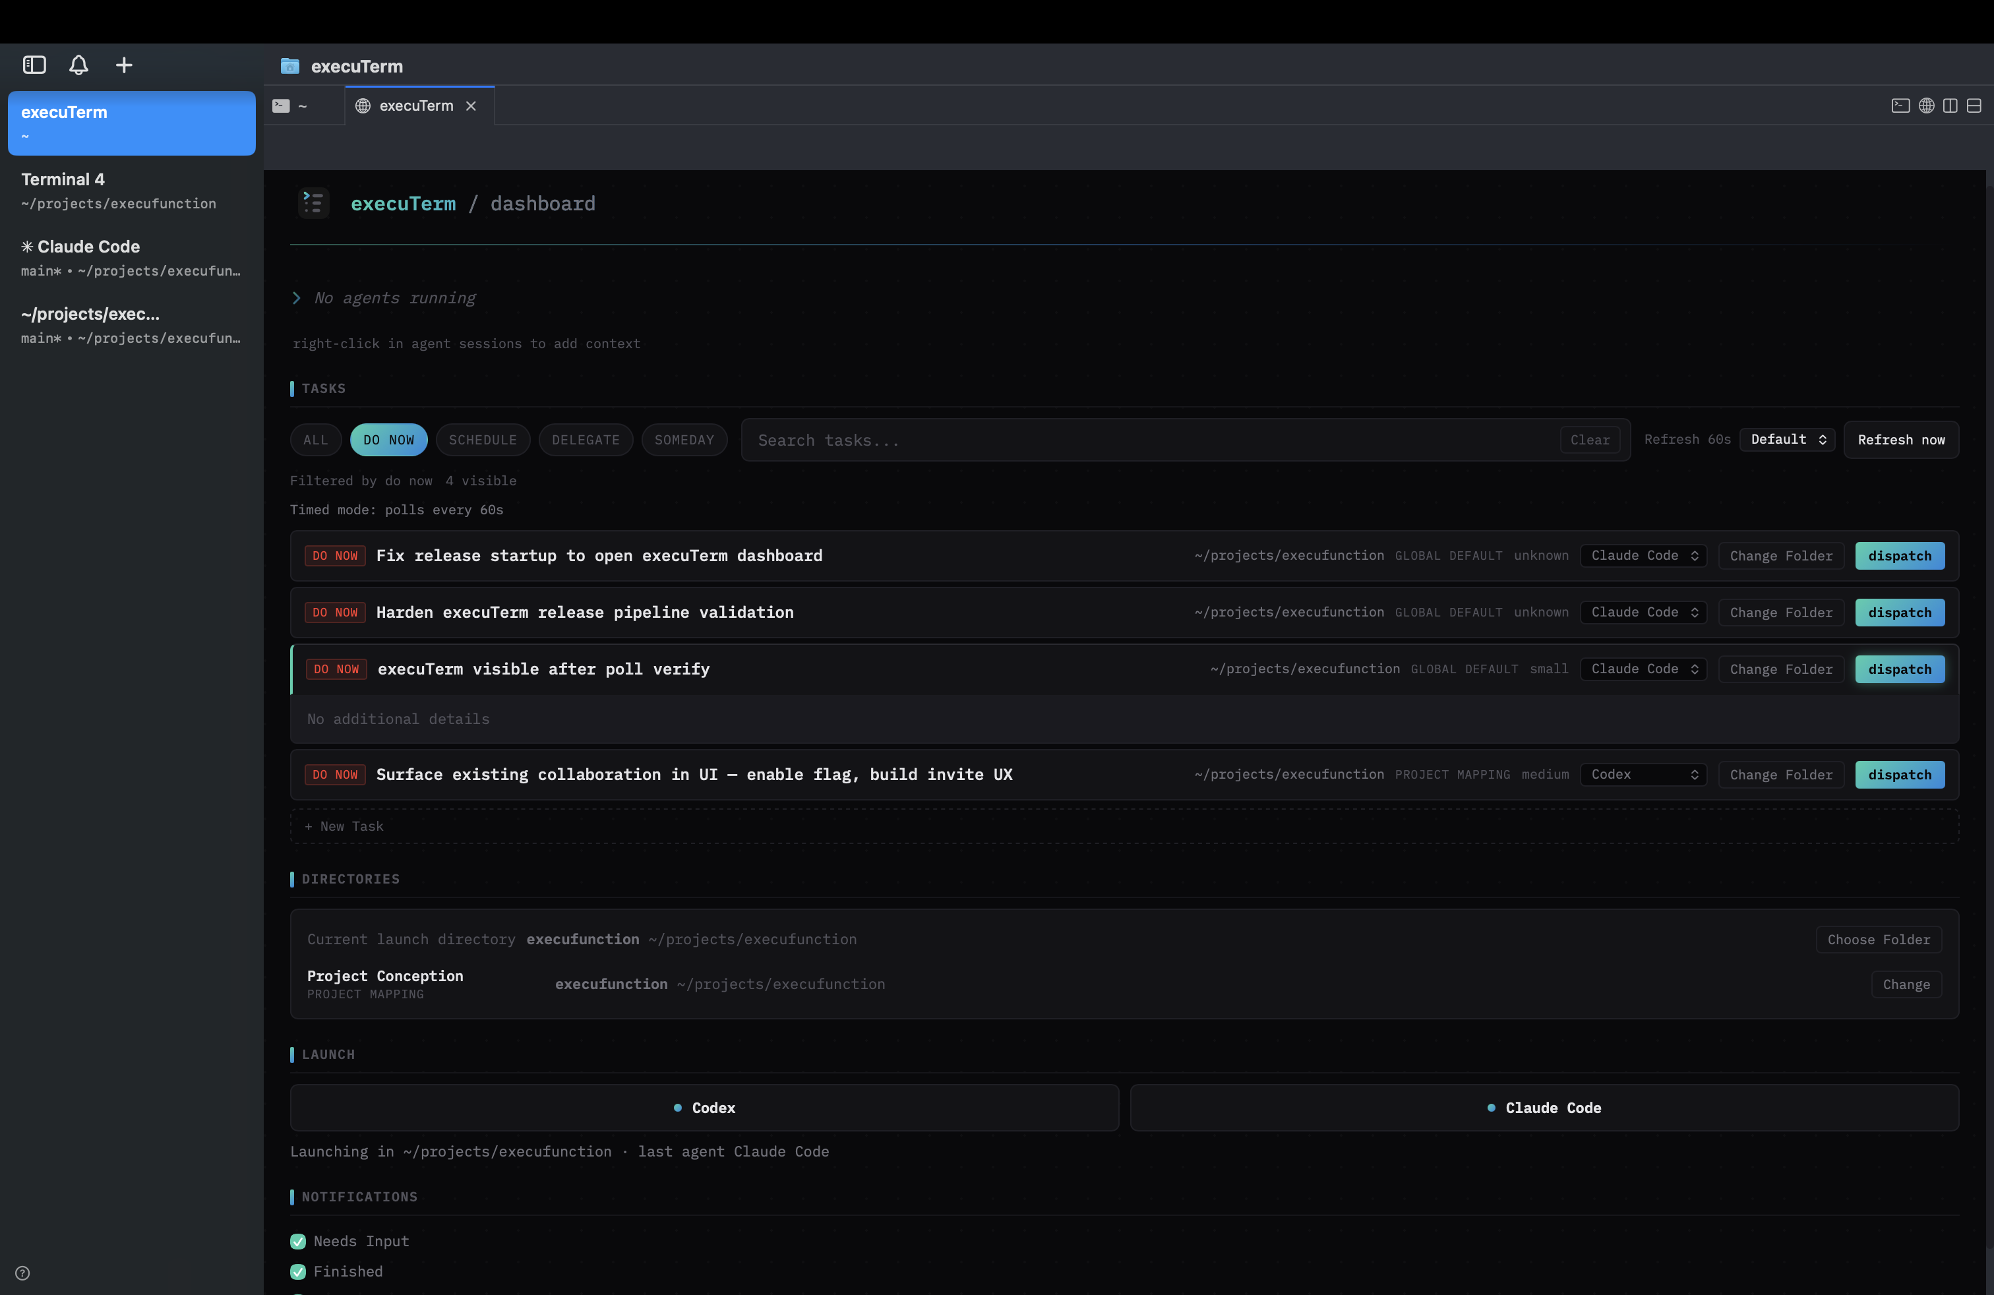This screenshot has width=1994, height=1295.
Task: Open the Refresh interval Default dropdown
Action: (1786, 439)
